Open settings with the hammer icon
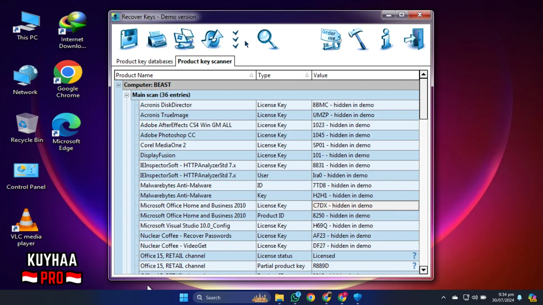Image resolution: width=543 pixels, height=305 pixels. [x=358, y=39]
